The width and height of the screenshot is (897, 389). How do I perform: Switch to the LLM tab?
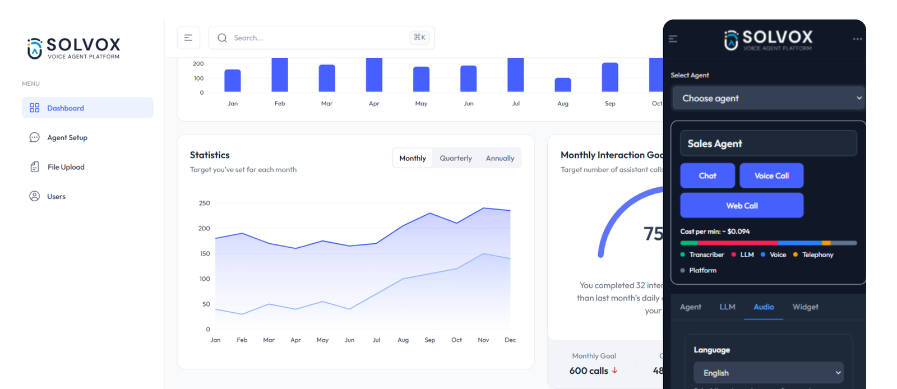(727, 307)
